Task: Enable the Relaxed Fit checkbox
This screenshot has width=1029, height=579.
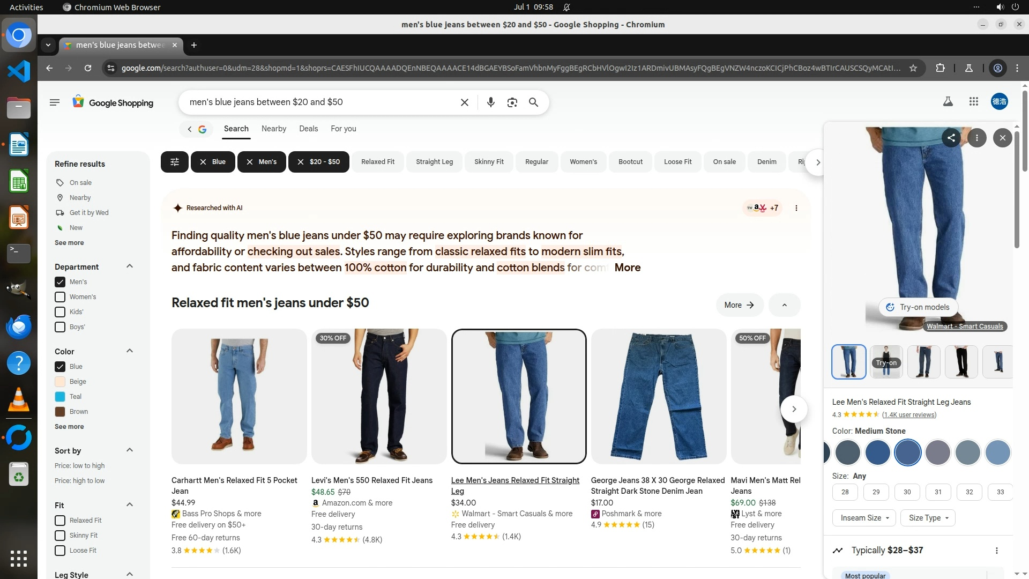Action: [x=60, y=521]
